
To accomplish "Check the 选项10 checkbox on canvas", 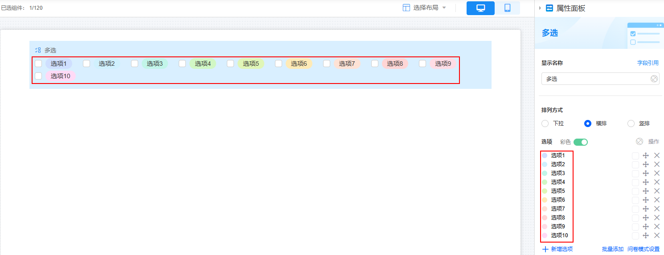I will (x=38, y=76).
